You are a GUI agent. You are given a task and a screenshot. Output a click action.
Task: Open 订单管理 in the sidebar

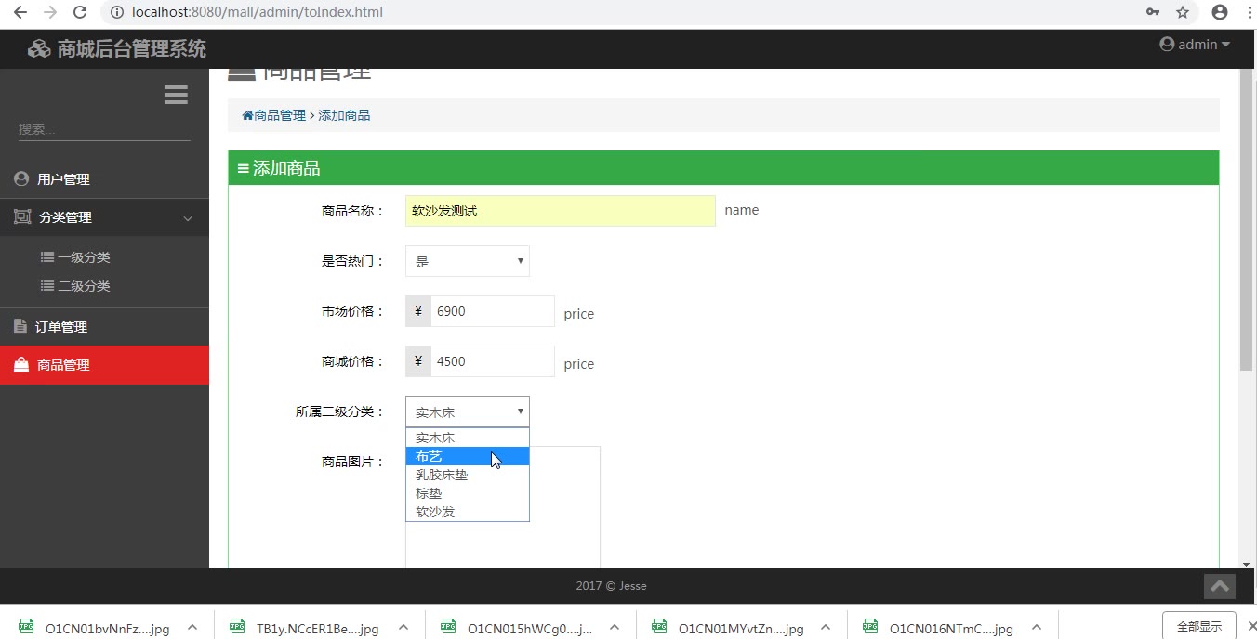(104, 327)
